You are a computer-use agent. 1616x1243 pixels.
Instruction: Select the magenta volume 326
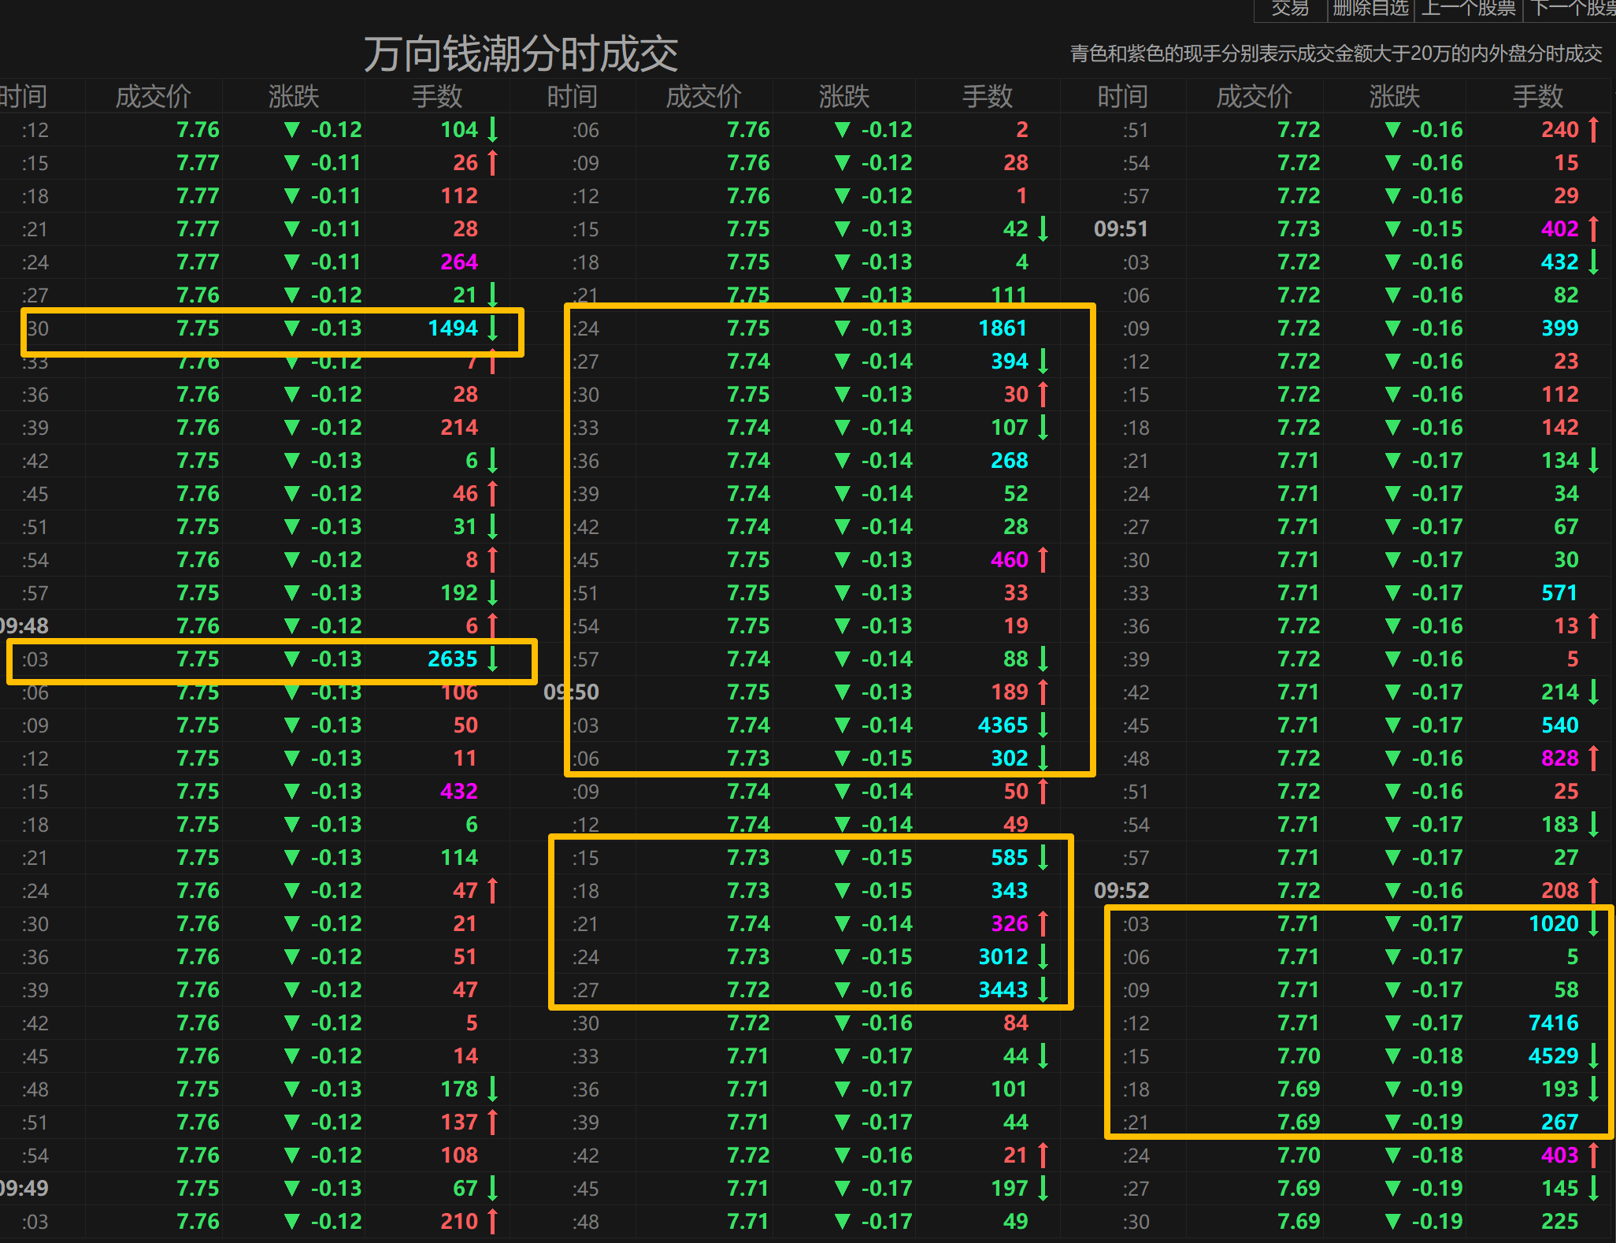(1009, 923)
